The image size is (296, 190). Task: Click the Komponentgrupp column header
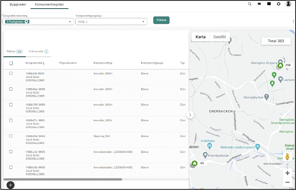152,63
